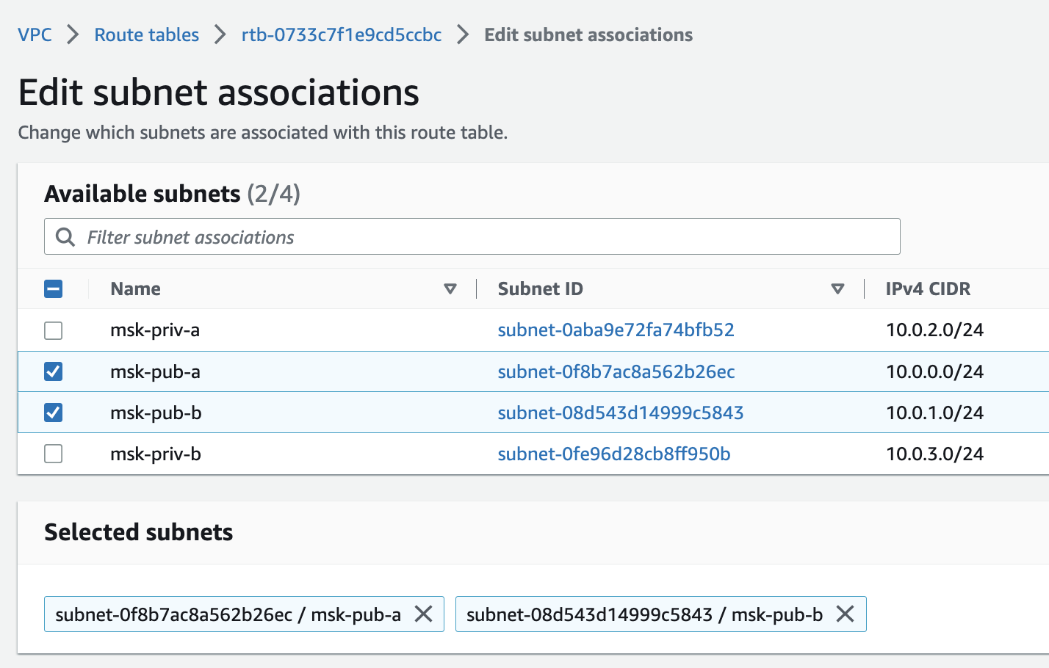Open rtb-0733c7f1e9cd5ccbc breadcrumb link
This screenshot has width=1049, height=668.
342,35
